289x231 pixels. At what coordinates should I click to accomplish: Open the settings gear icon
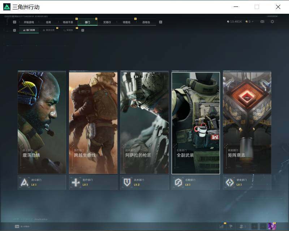click(272, 22)
